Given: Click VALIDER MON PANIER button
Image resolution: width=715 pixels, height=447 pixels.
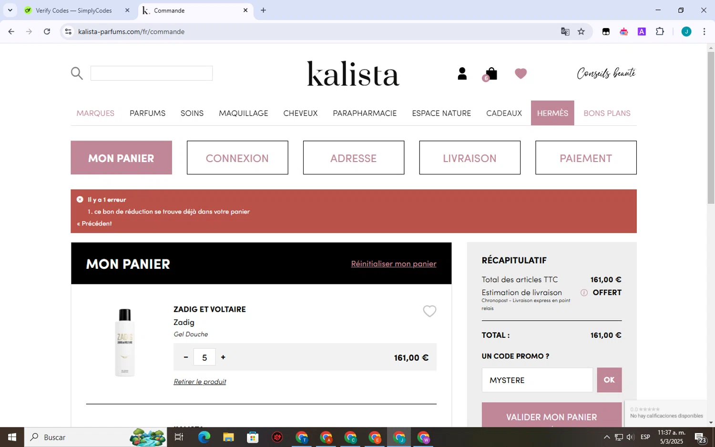Looking at the screenshot, I should (552, 415).
